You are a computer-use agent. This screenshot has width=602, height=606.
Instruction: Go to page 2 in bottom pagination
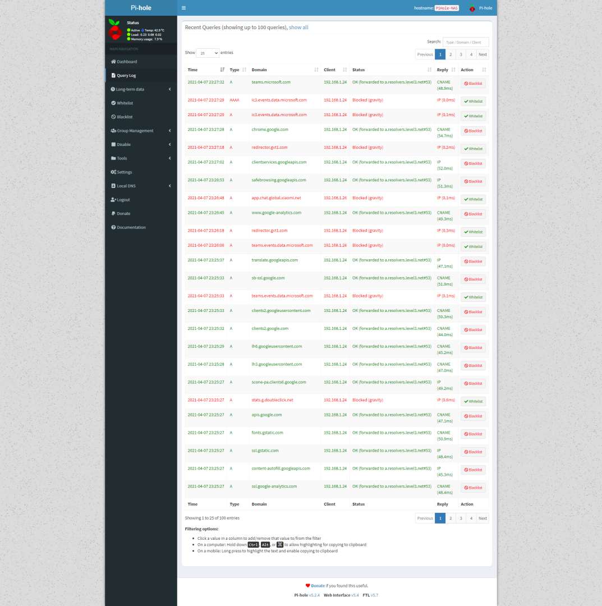tap(451, 518)
